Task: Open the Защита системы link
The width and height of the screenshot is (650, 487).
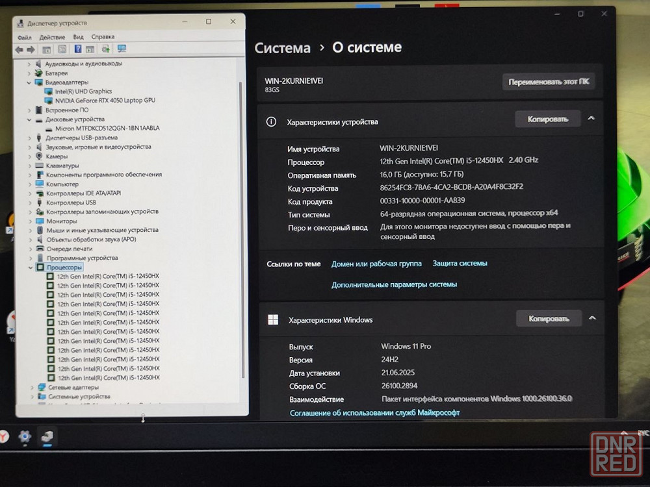Action: [x=460, y=264]
